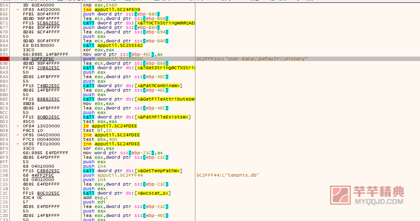This screenshot has height=221, width=420.
Task: Select 'jne apputil.5C24FDEE' after 'test bl,10'
Action: (112, 135)
